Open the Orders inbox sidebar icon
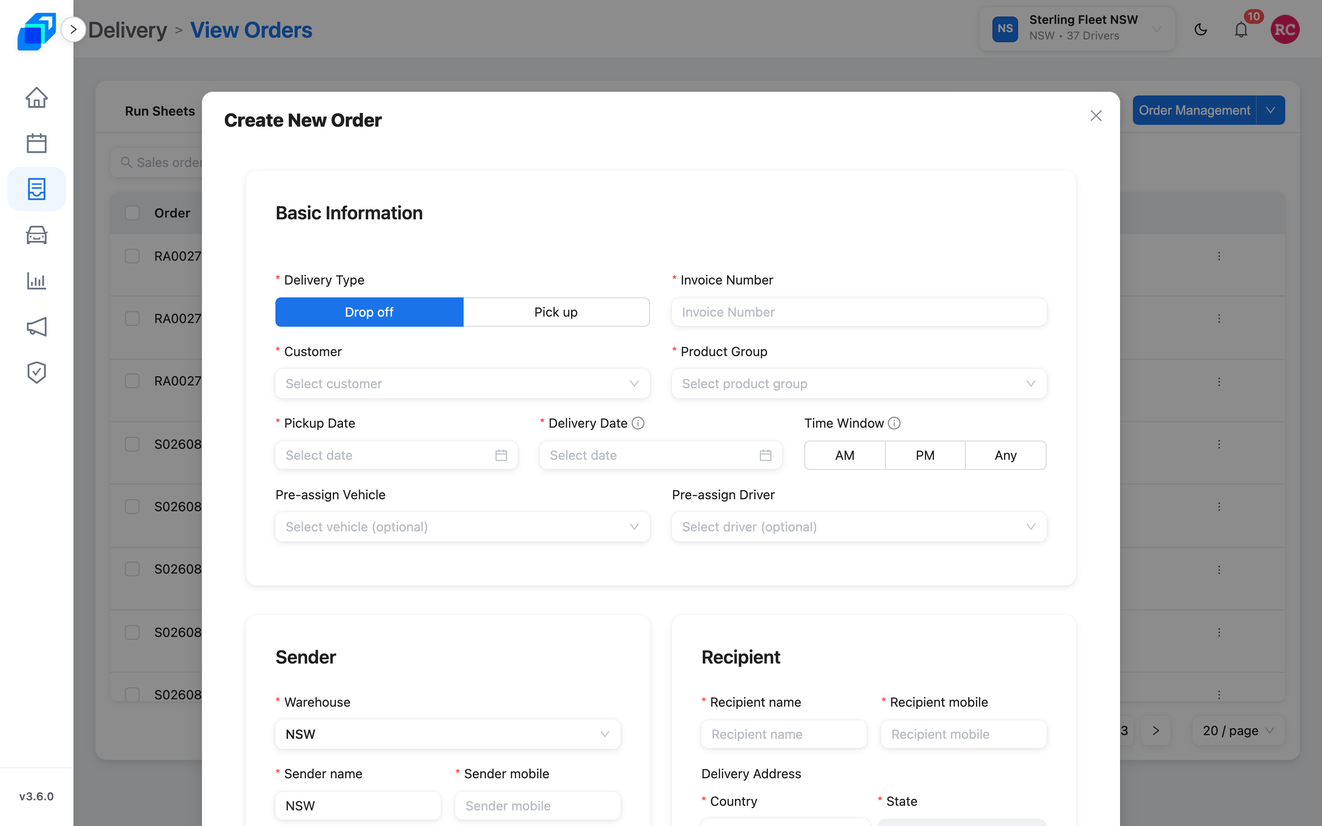This screenshot has height=826, width=1322. (x=37, y=189)
